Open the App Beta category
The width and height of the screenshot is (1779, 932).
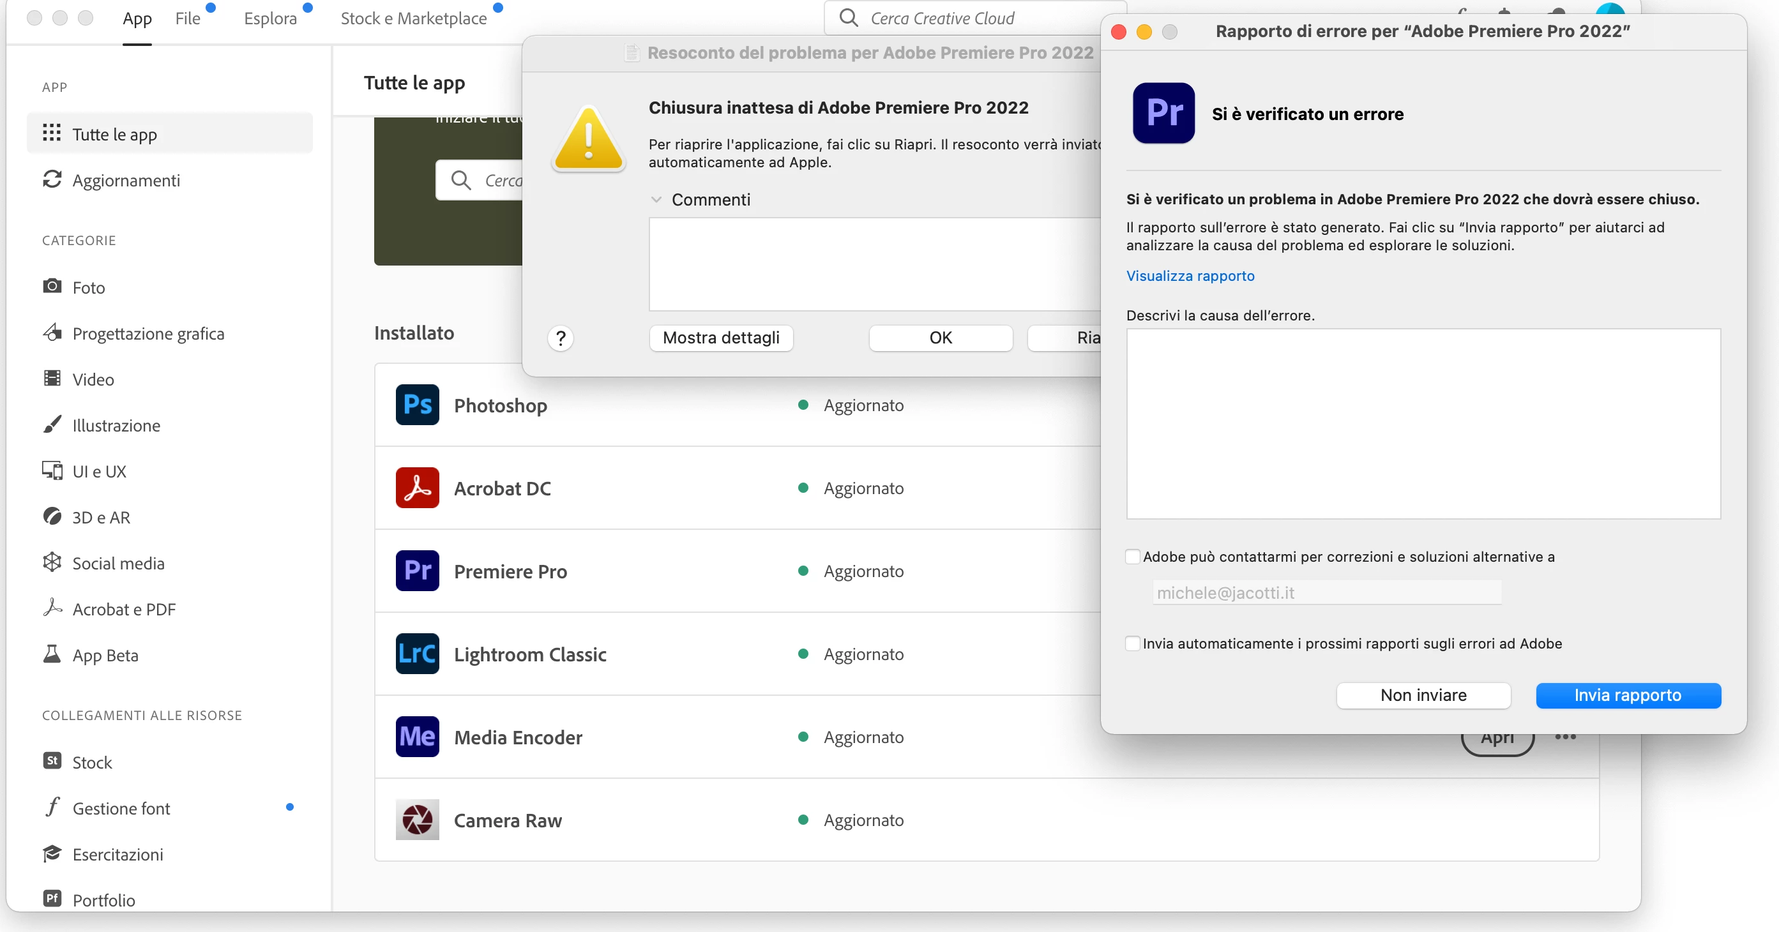(105, 654)
